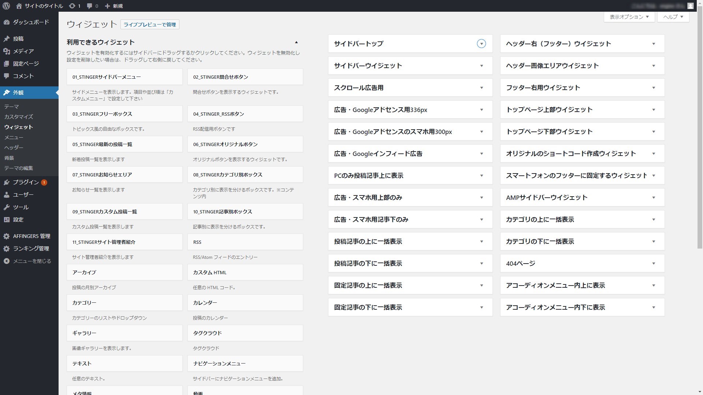Click the コメント speech bubble icon in the sidebar
The height and width of the screenshot is (395, 703).
pyautogui.click(x=7, y=76)
